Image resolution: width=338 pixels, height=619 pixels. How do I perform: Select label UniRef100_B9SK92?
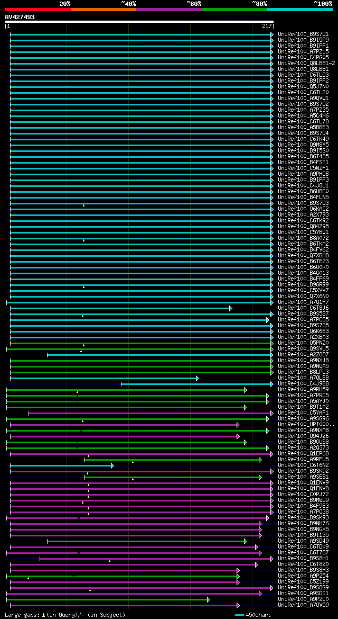coord(303,471)
